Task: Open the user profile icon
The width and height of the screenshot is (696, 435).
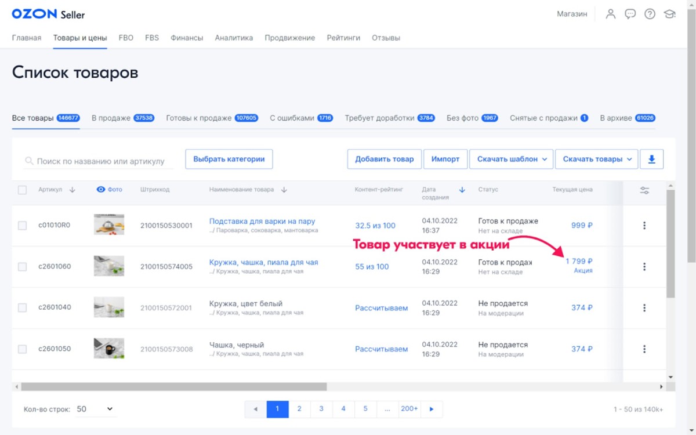Action: [x=610, y=14]
